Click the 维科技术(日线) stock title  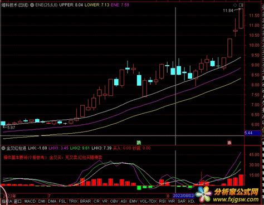point(15,5)
